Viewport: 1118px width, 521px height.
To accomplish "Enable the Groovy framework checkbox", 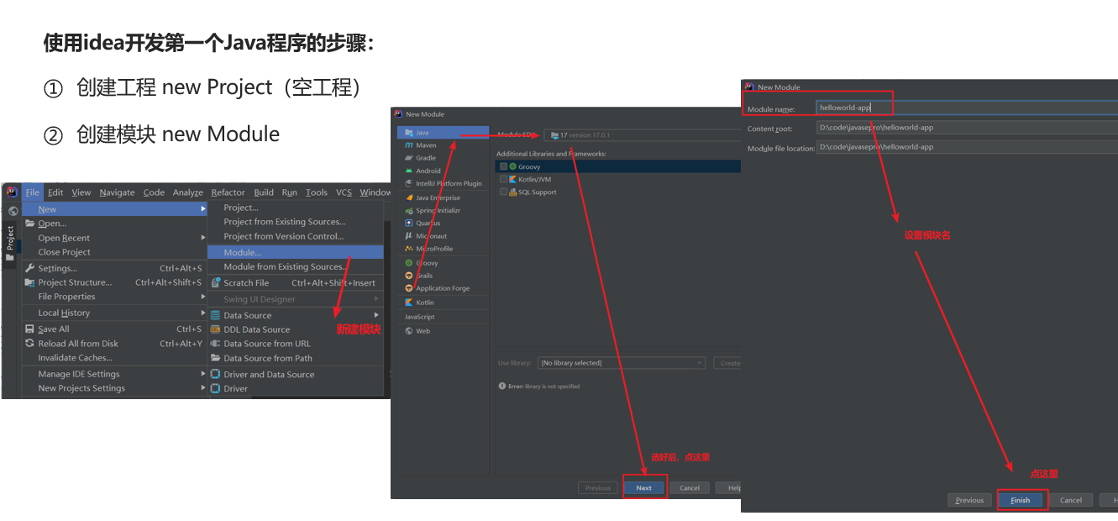I will [x=503, y=166].
